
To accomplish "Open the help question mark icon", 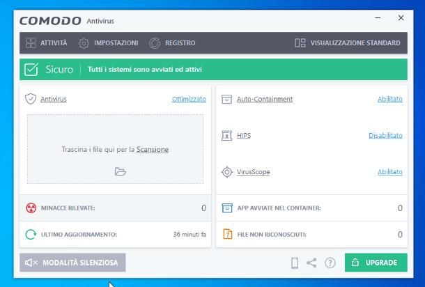I will pyautogui.click(x=330, y=263).
